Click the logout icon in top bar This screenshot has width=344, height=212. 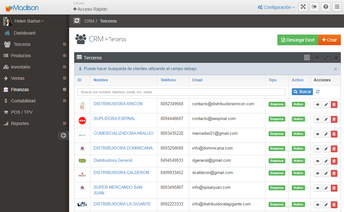point(314,7)
